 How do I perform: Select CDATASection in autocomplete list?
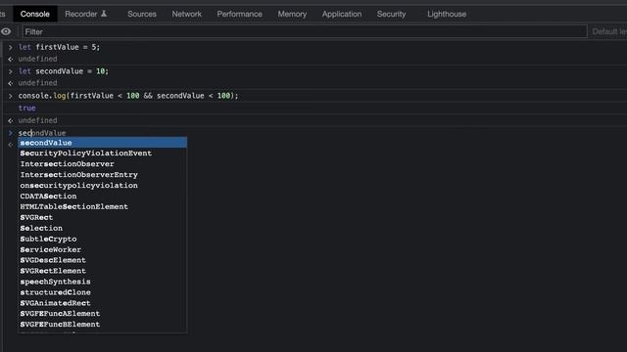[102, 196]
